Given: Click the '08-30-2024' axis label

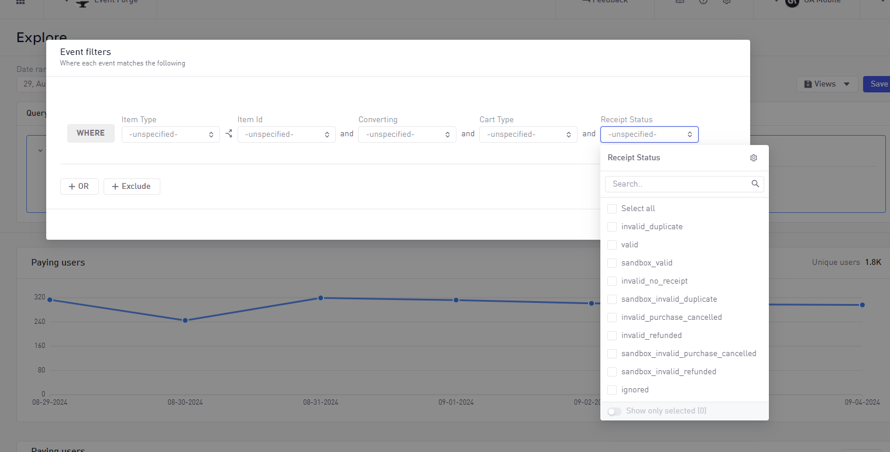Looking at the screenshot, I should [185, 402].
